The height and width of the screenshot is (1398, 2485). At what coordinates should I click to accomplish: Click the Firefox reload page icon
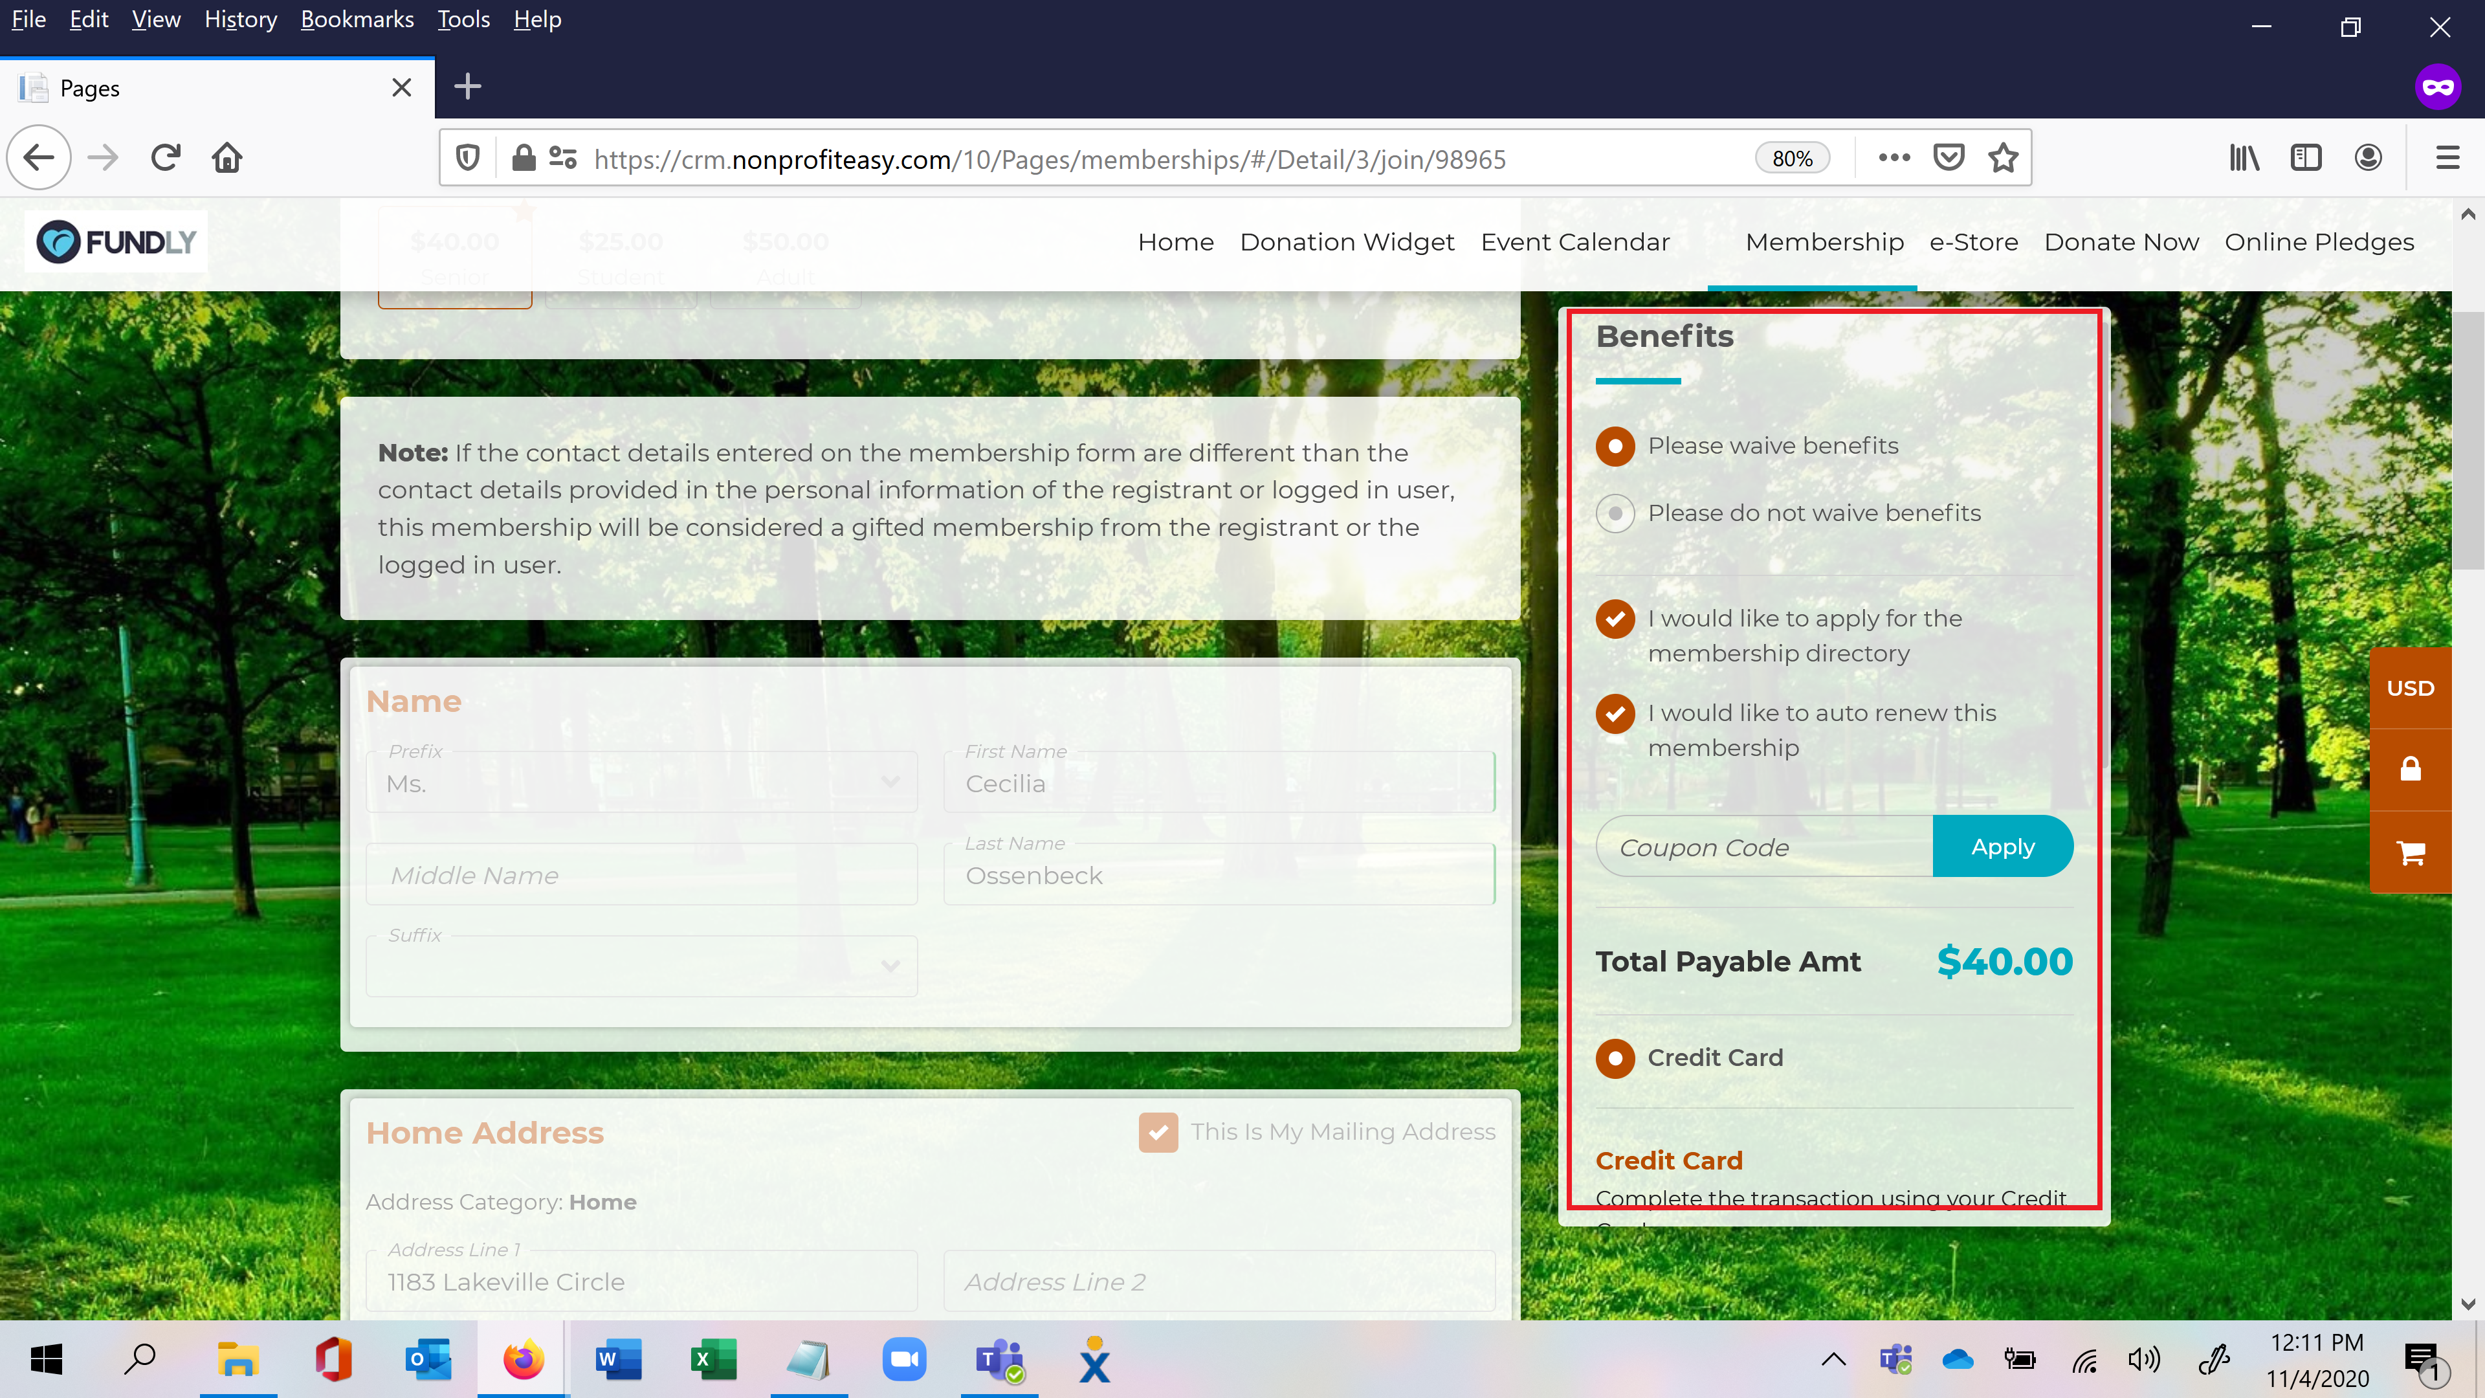click(166, 157)
